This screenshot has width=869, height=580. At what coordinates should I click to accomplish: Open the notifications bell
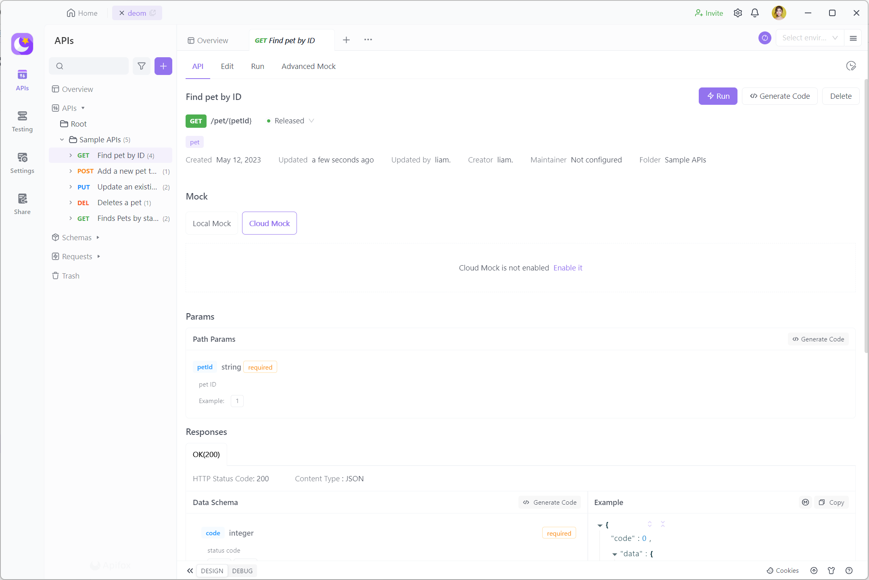click(755, 13)
